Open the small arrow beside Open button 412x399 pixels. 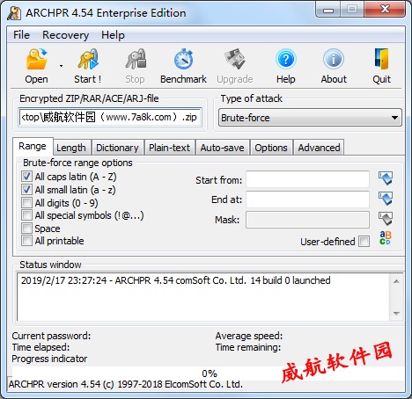click(x=61, y=66)
